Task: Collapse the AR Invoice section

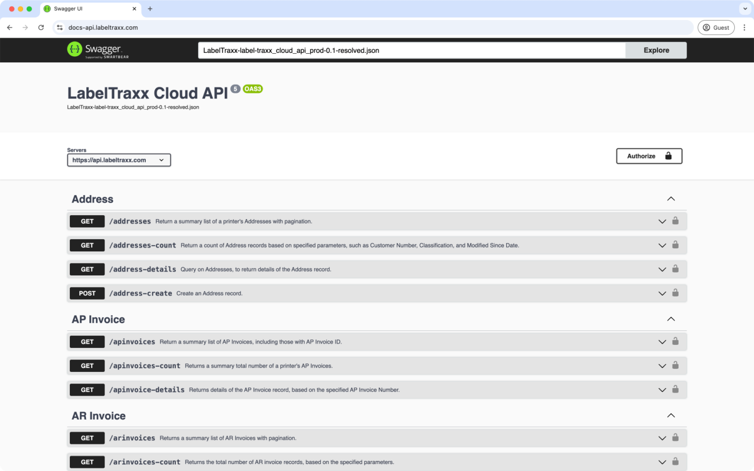Action: point(671,416)
